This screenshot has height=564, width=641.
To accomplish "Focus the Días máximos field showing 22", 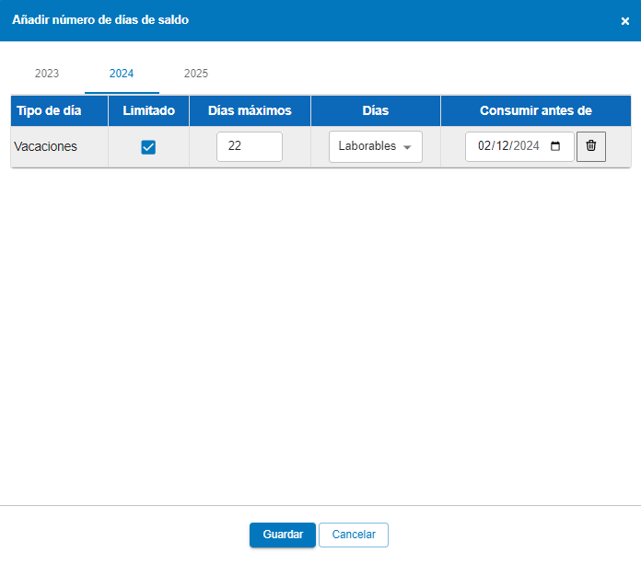I will coord(249,146).
